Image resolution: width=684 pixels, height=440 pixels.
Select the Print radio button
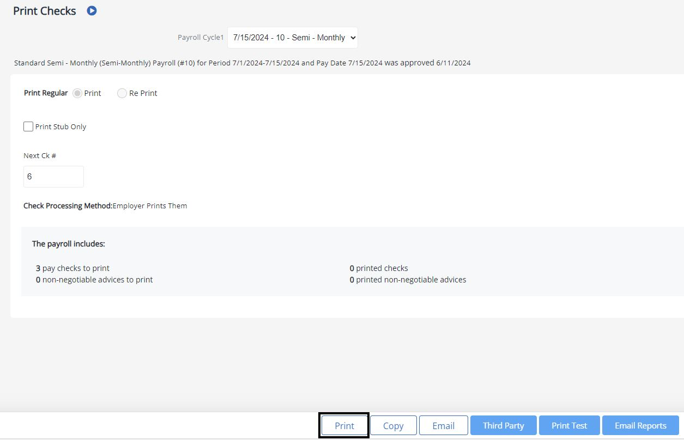tap(77, 93)
